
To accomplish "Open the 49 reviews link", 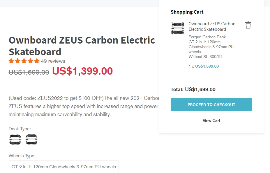I will [x=53, y=61].
